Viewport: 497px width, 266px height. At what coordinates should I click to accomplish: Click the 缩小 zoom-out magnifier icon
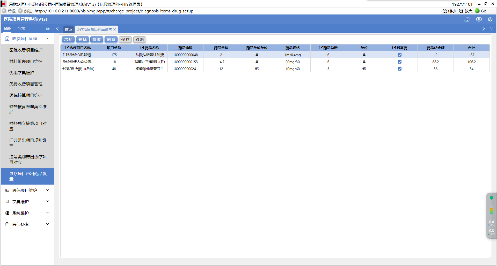point(445,11)
